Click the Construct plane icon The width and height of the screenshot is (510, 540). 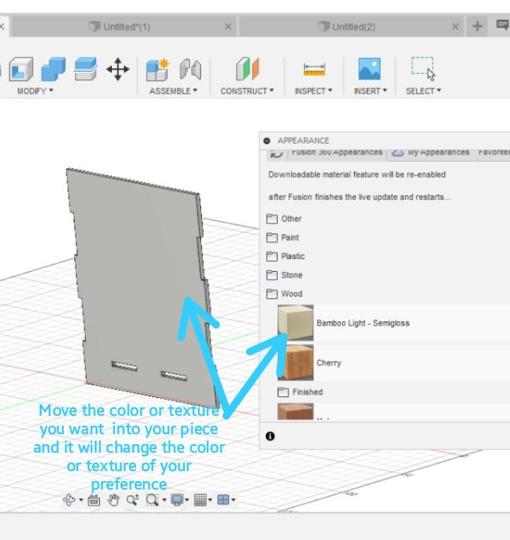pyautogui.click(x=247, y=69)
